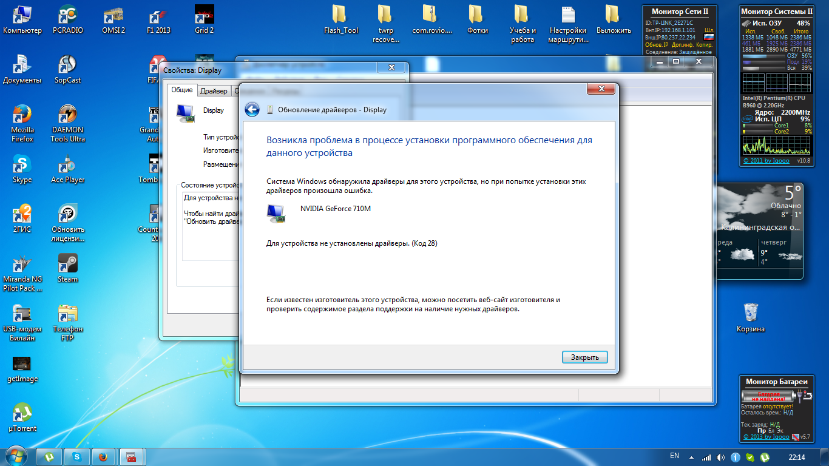Open the Корзина recycle bin
The image size is (829, 466).
(751, 318)
